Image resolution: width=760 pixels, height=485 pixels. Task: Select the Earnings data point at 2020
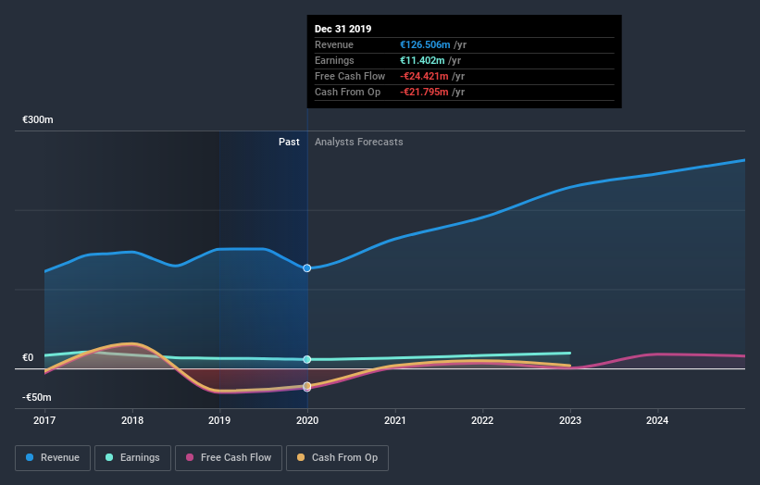click(306, 359)
